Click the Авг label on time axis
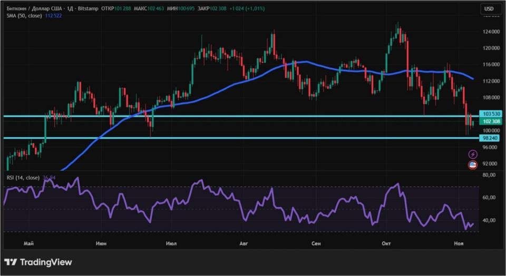Image resolution: width=506 pixels, height=276 pixels. tap(244, 243)
